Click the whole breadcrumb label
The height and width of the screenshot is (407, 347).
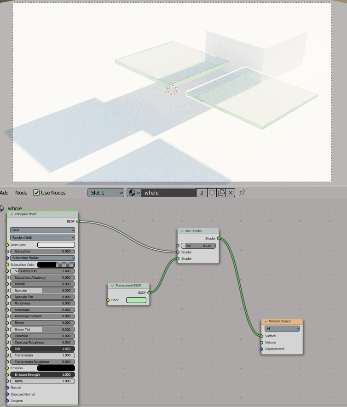pos(15,208)
